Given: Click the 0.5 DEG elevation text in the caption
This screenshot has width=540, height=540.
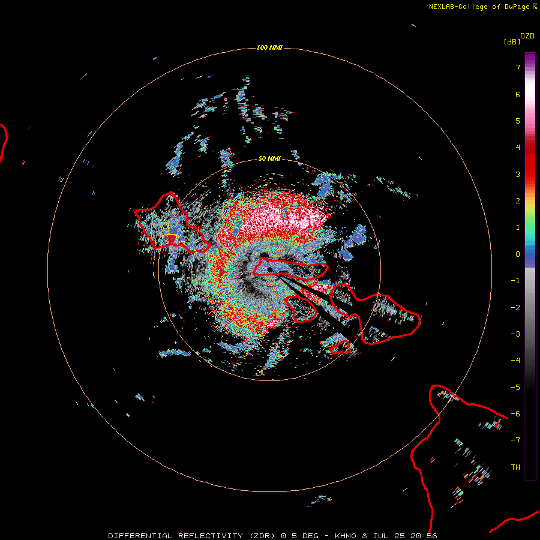Looking at the screenshot, I should click(x=299, y=536).
